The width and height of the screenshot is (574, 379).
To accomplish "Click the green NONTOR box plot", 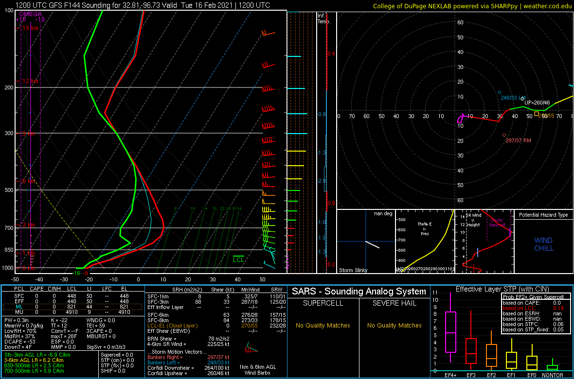I will tap(553, 367).
